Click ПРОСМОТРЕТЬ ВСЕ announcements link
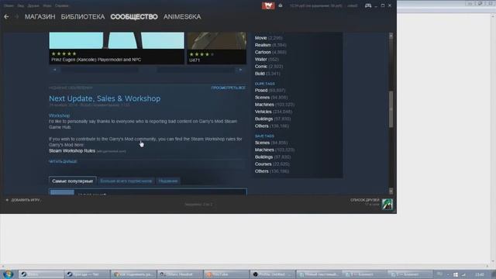Image resolution: width=496 pixels, height=279 pixels. tap(229, 88)
